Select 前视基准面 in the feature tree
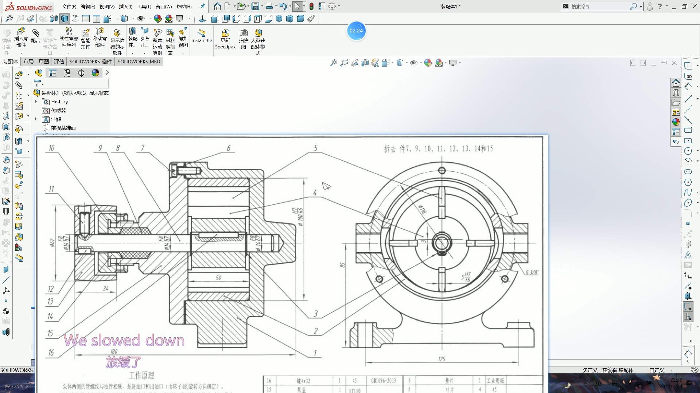Image resolution: width=700 pixels, height=393 pixels. tap(63, 128)
